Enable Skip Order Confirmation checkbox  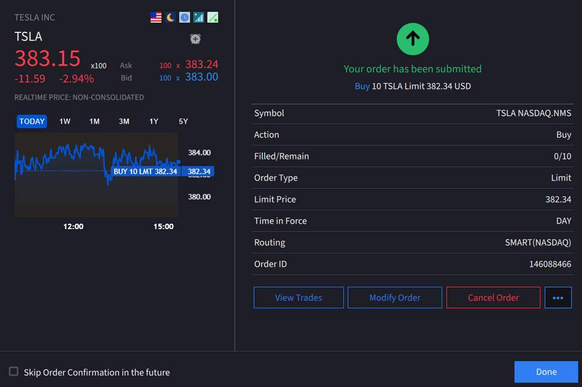tap(14, 372)
